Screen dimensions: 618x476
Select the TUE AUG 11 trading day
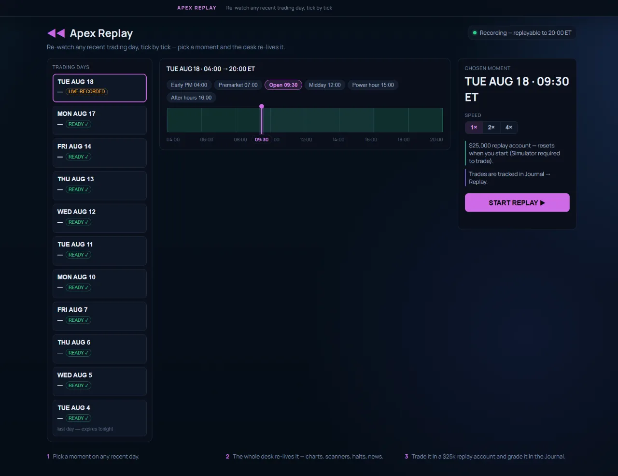(x=99, y=251)
